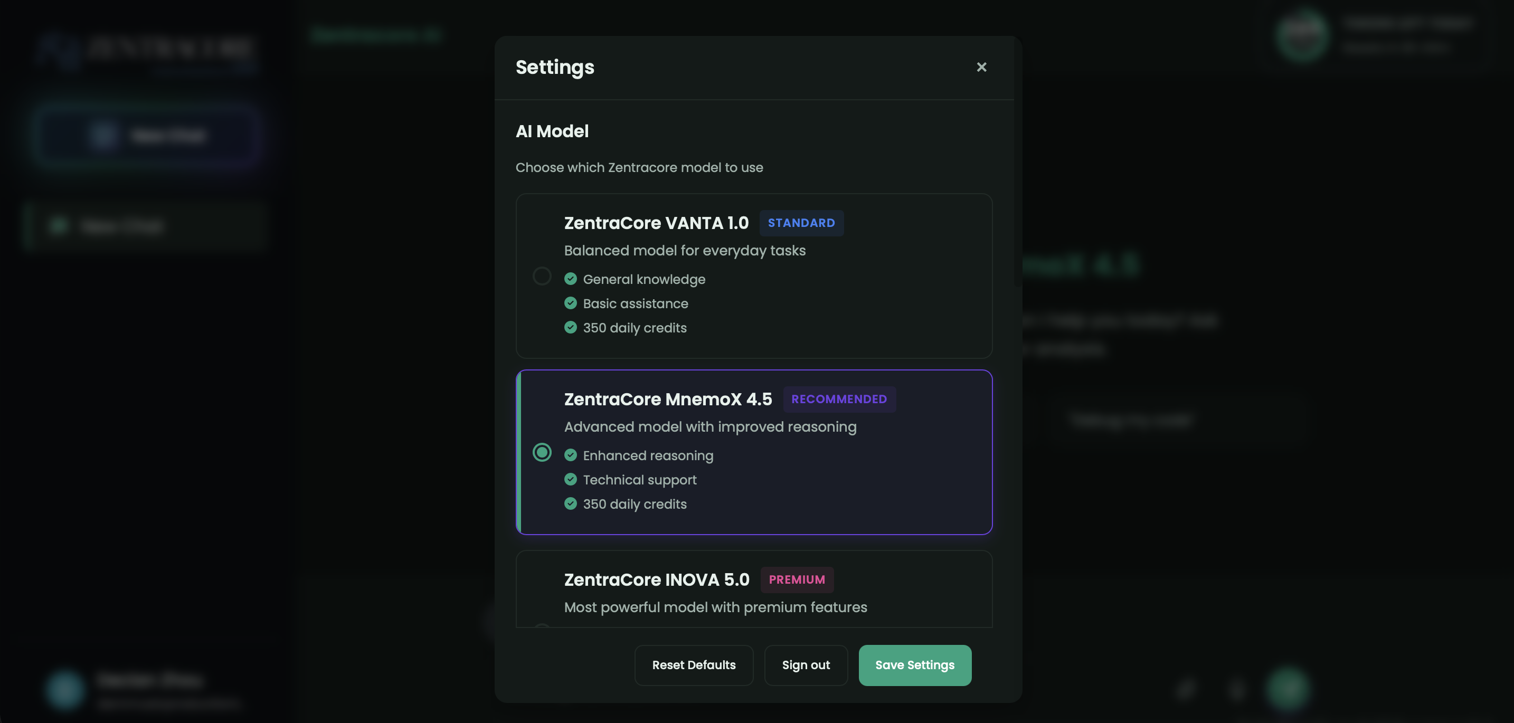Click the check icon beside Enhanced reasoning
1514x723 pixels.
point(571,455)
